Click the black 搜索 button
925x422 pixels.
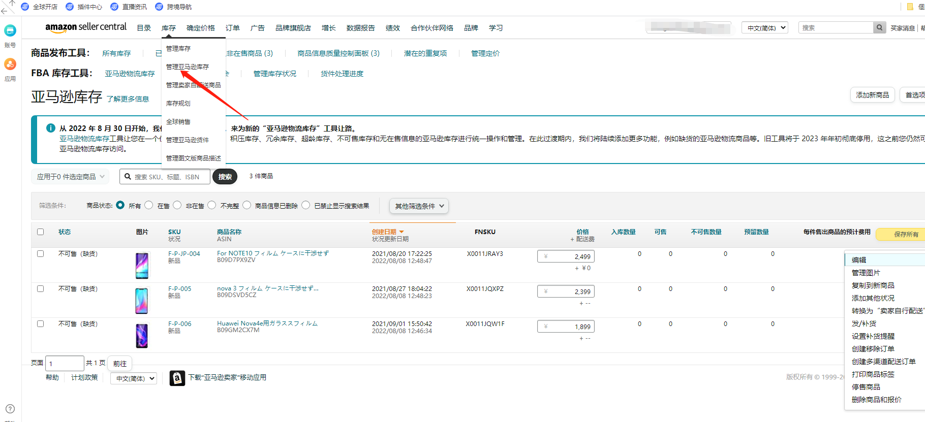pyautogui.click(x=225, y=177)
